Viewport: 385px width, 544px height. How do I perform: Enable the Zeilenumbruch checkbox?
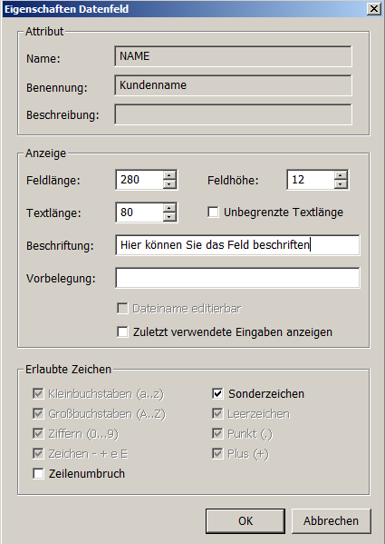click(38, 473)
